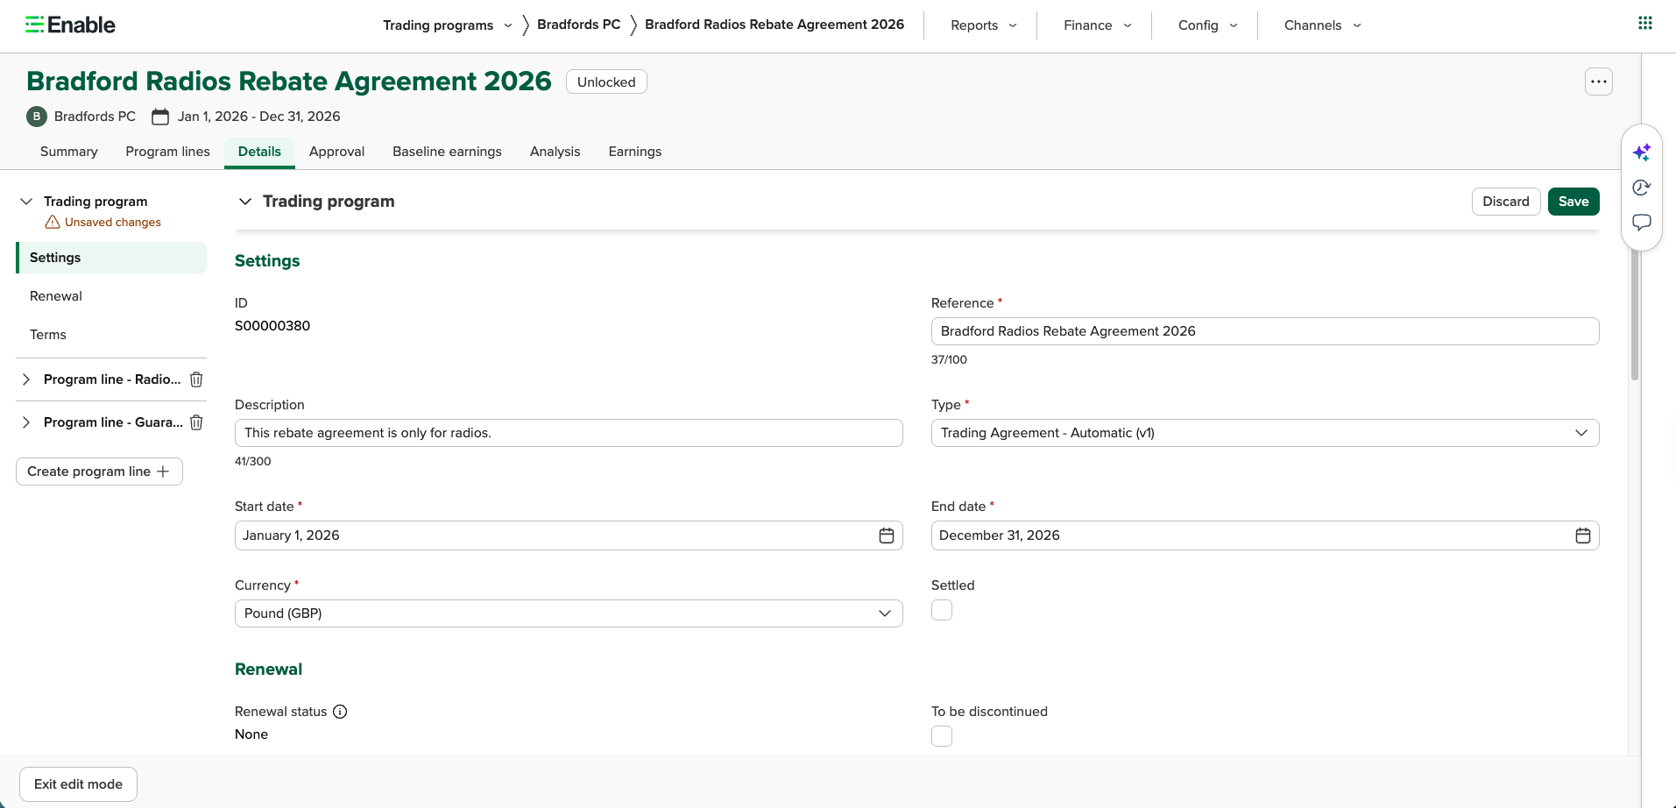Click the Renewal status info icon

click(340, 712)
